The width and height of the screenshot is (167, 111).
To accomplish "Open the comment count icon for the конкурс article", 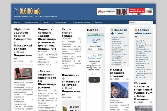I will (80, 97).
